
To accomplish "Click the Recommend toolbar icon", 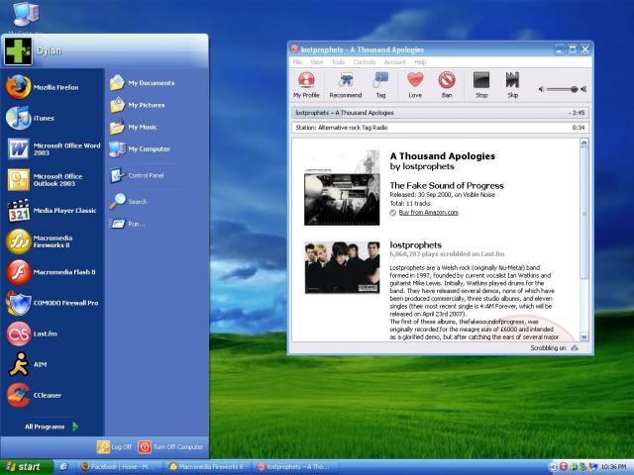I will 346,85.
